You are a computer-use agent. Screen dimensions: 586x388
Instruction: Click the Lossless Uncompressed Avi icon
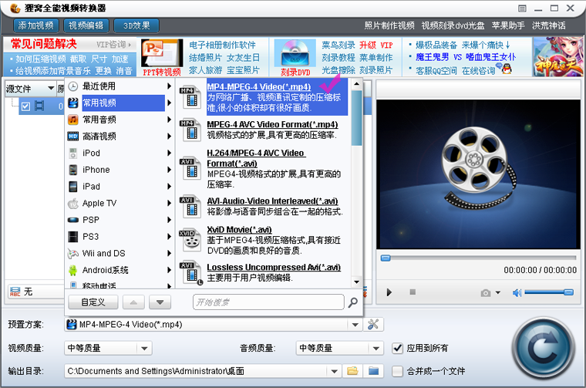pos(191,274)
